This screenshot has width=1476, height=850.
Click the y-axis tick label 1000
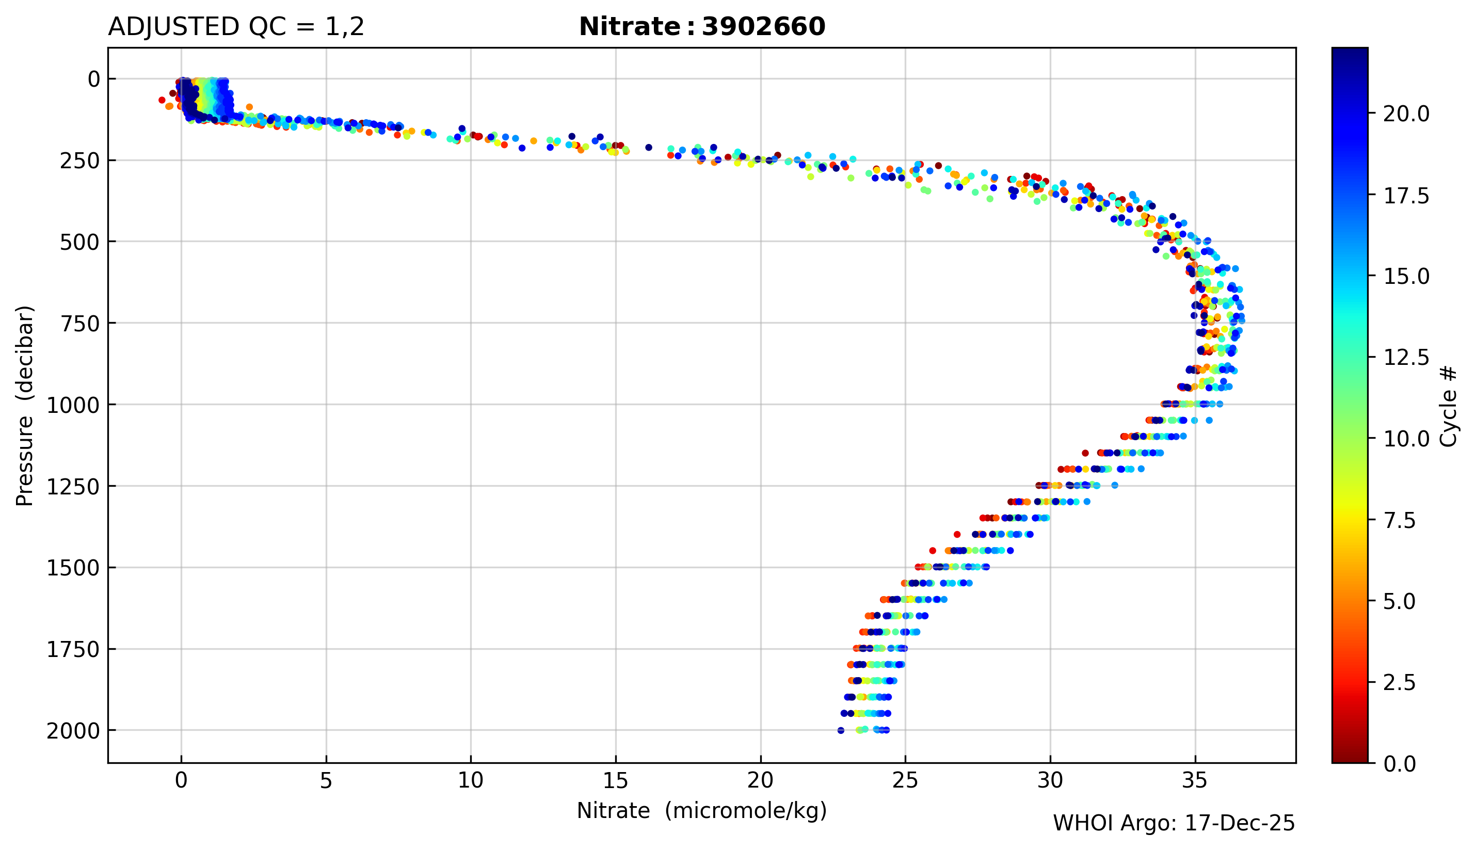[x=73, y=405]
